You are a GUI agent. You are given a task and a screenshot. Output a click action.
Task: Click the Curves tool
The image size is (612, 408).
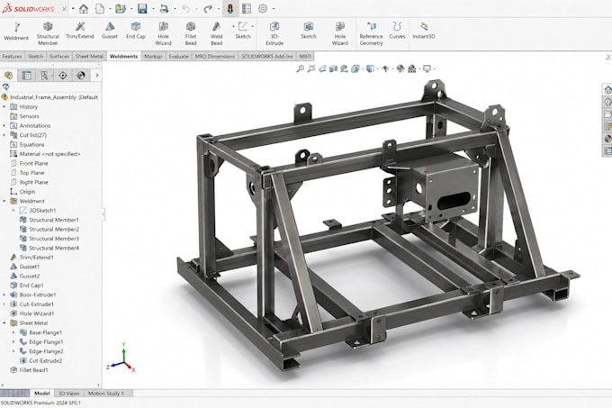(397, 31)
